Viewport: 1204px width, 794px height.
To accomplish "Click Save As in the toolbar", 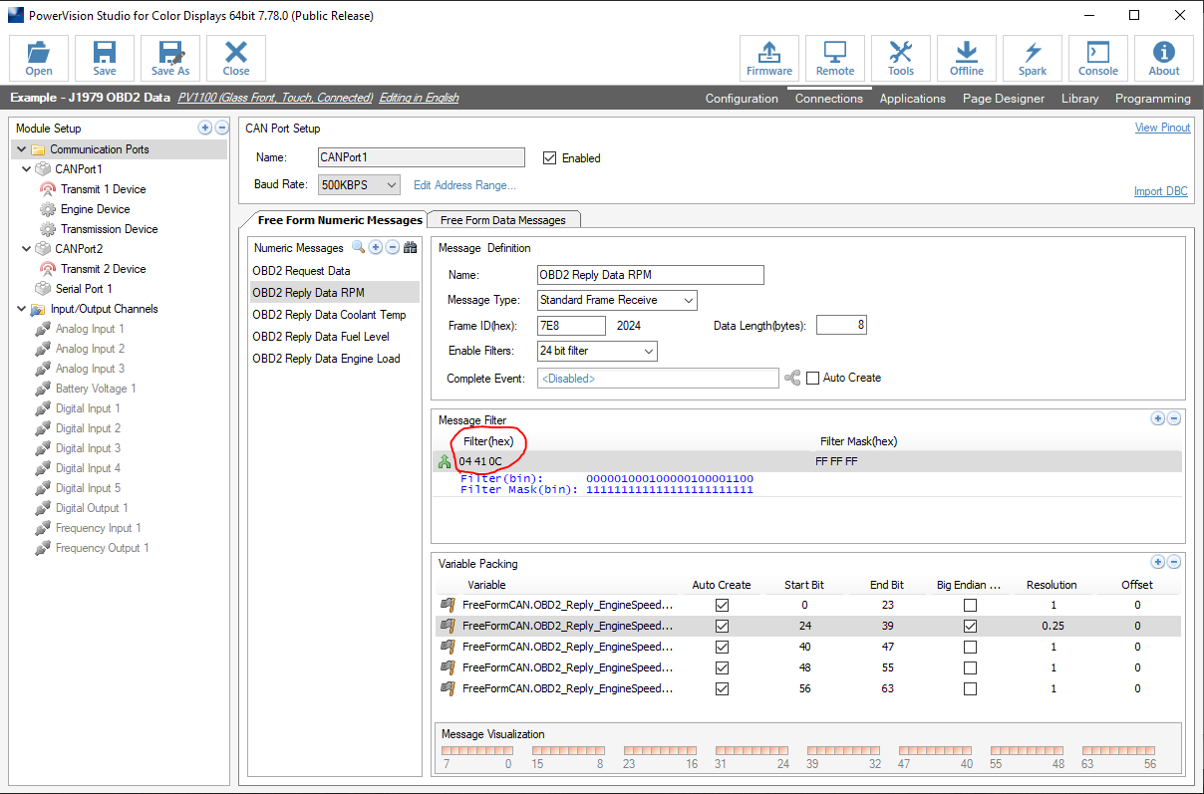I will pos(169,58).
